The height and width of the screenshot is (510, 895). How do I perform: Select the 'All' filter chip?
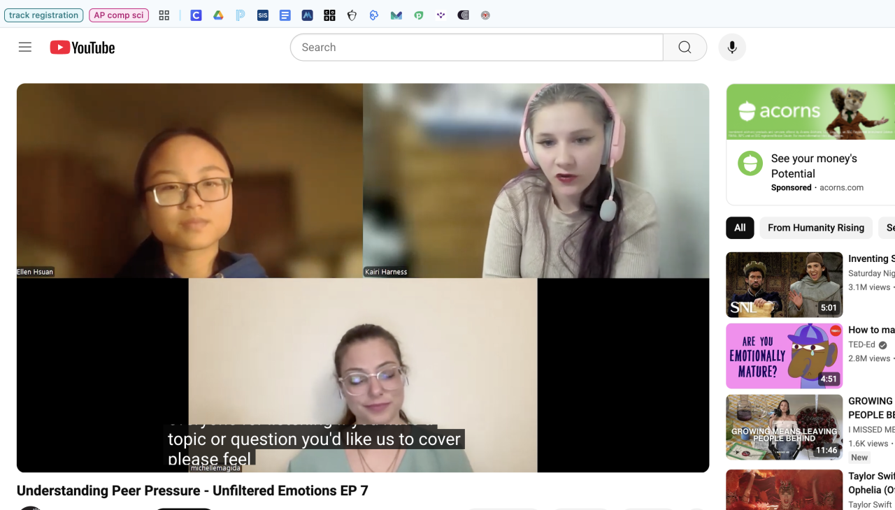point(740,228)
